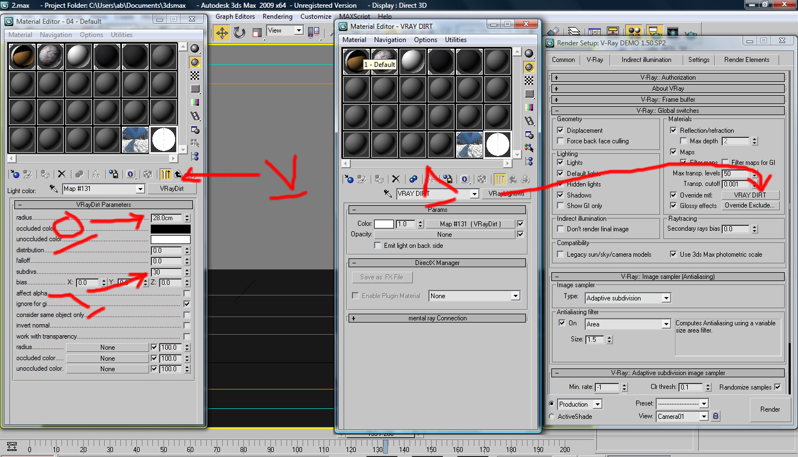Image resolution: width=798 pixels, height=457 pixels.
Task: Click Put to Library icon in 04 - Default editor
Action: click(x=114, y=174)
